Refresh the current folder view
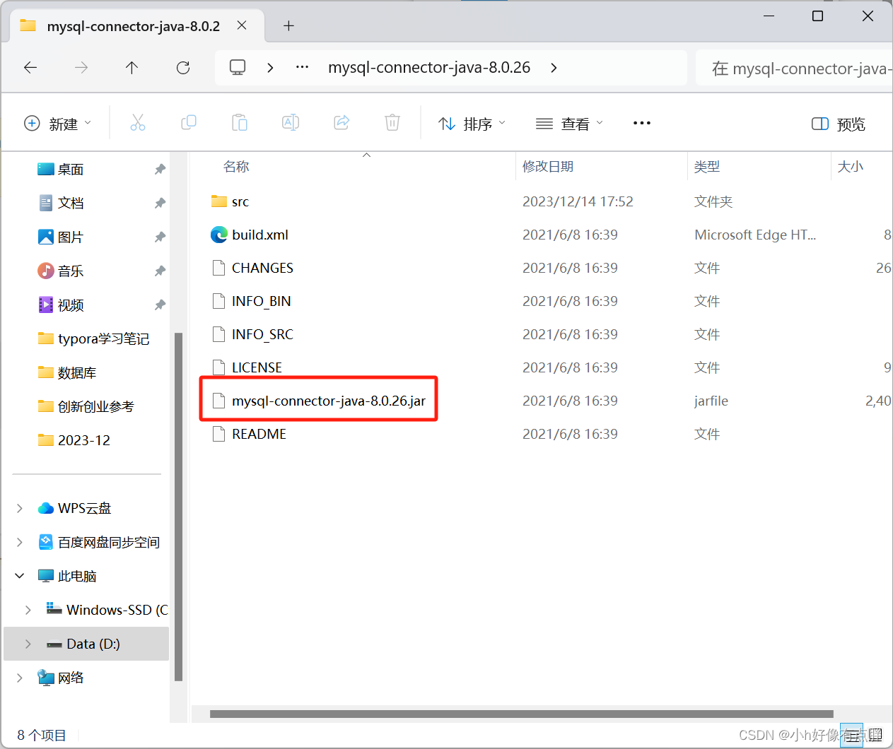The image size is (893, 749). [183, 68]
